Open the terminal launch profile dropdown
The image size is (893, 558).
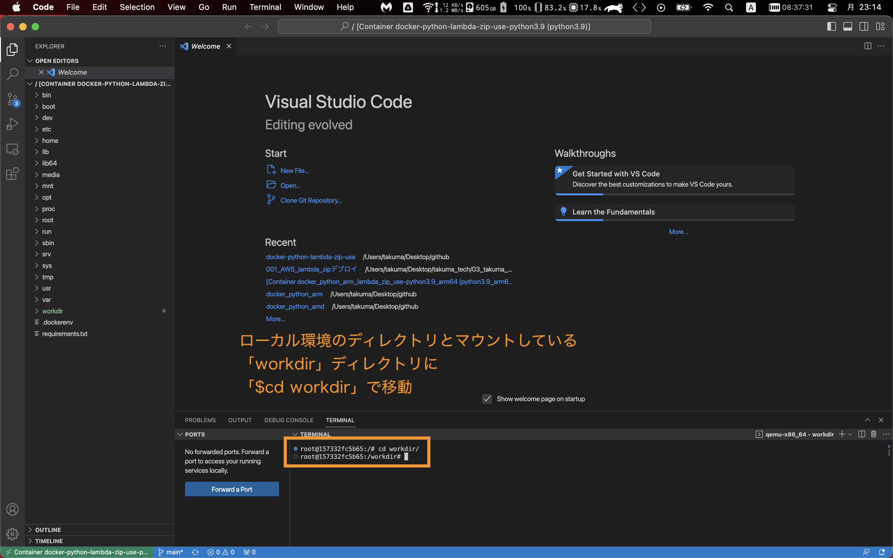pos(851,434)
